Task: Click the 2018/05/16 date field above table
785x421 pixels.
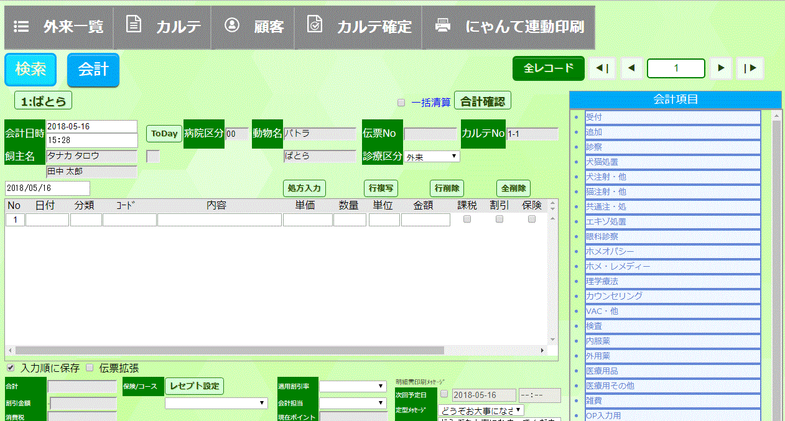Action: 47,188
